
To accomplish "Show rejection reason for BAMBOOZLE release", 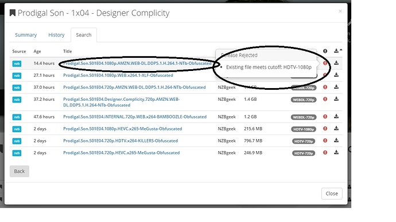I will coord(325,117).
